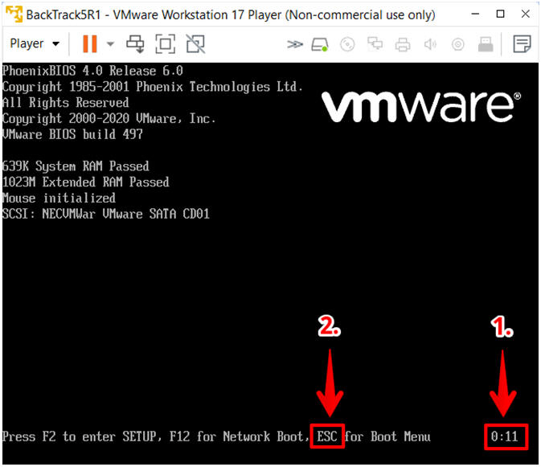Click the 'All Rights Reserved' line
This screenshot has width=541, height=467.
point(66,102)
